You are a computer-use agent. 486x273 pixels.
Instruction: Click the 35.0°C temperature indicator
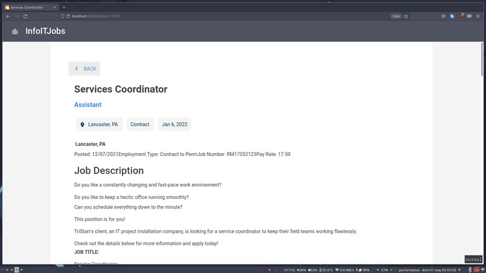pos(326,270)
